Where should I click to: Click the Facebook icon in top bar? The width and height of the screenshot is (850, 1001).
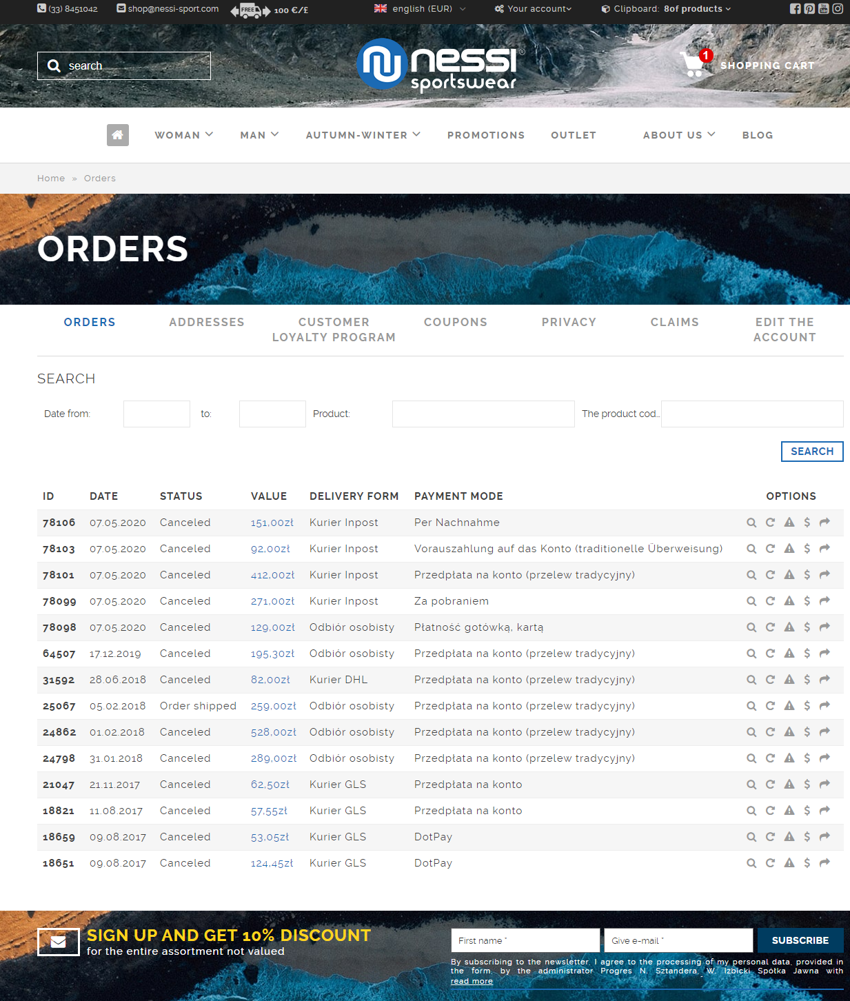pyautogui.click(x=795, y=9)
